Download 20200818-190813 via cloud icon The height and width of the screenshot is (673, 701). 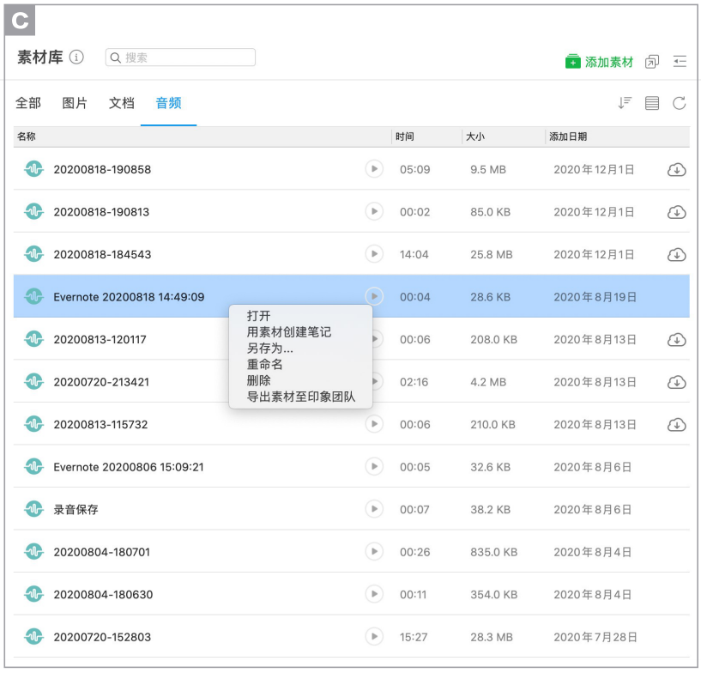[x=677, y=212]
